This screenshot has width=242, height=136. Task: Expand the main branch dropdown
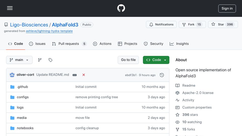(19, 60)
